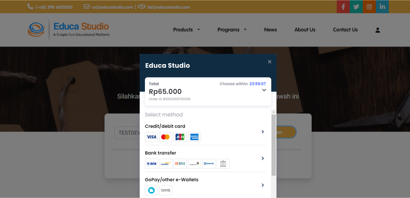Click the GoPay/other e-Wallets heading
410x198 pixels.
172,180
